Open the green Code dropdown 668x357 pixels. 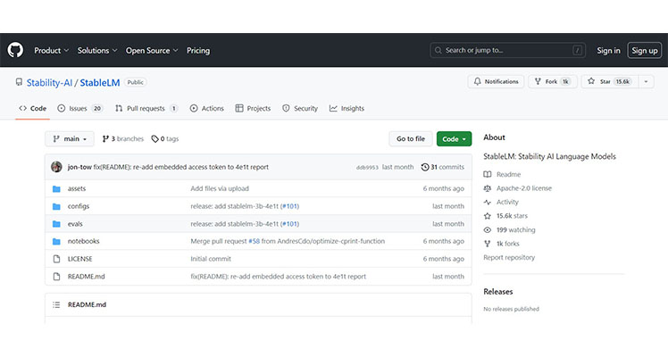tap(455, 138)
